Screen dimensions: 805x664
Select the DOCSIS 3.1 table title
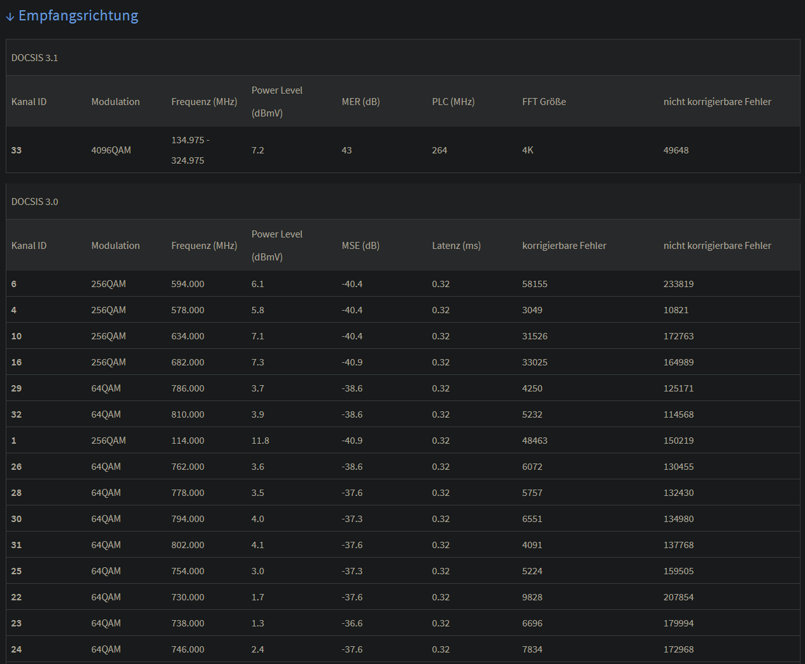(x=34, y=58)
